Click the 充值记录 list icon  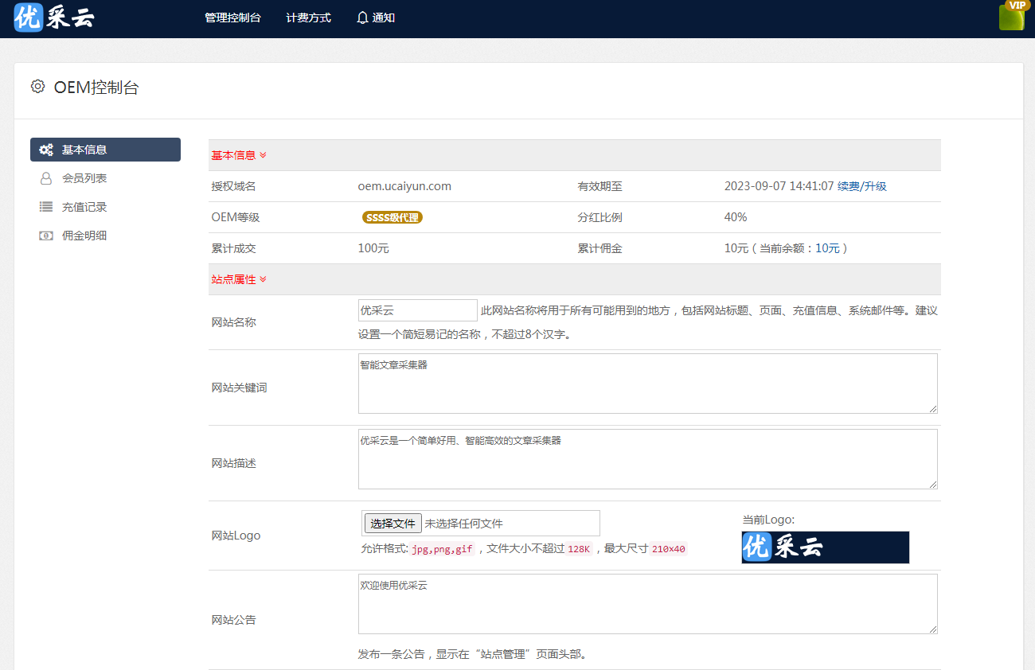[x=46, y=207]
